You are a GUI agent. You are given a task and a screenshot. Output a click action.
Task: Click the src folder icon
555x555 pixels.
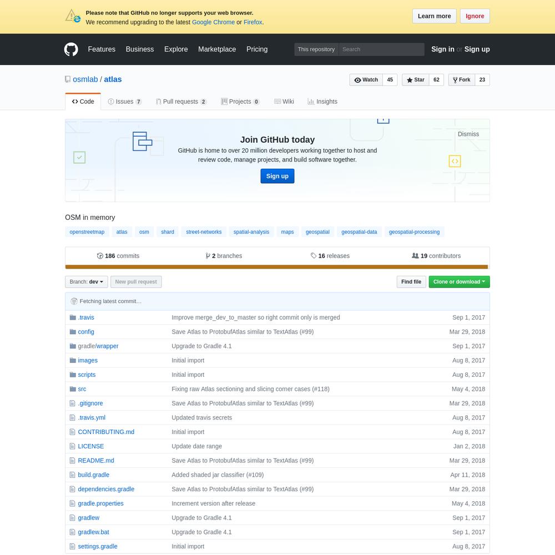tap(73, 389)
